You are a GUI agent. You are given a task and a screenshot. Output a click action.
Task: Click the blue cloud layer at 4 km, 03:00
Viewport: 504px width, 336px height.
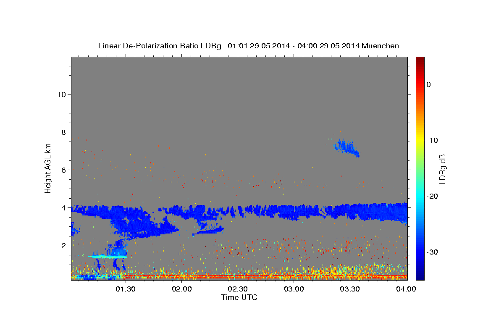tap(294, 212)
